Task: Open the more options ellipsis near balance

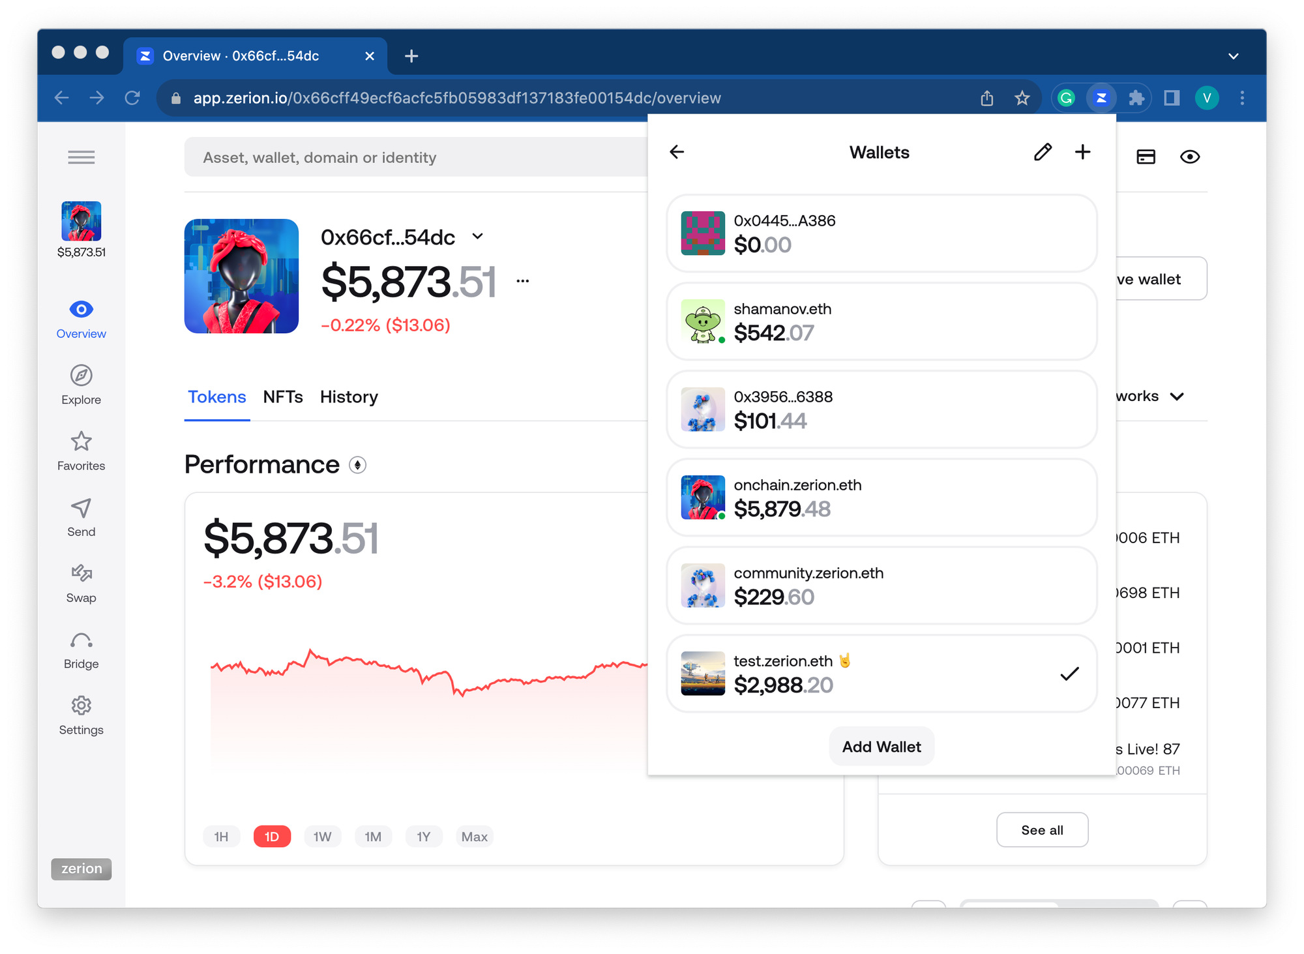Action: pyautogui.click(x=522, y=281)
